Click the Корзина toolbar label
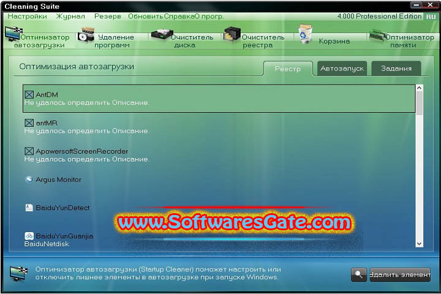 coord(334,41)
